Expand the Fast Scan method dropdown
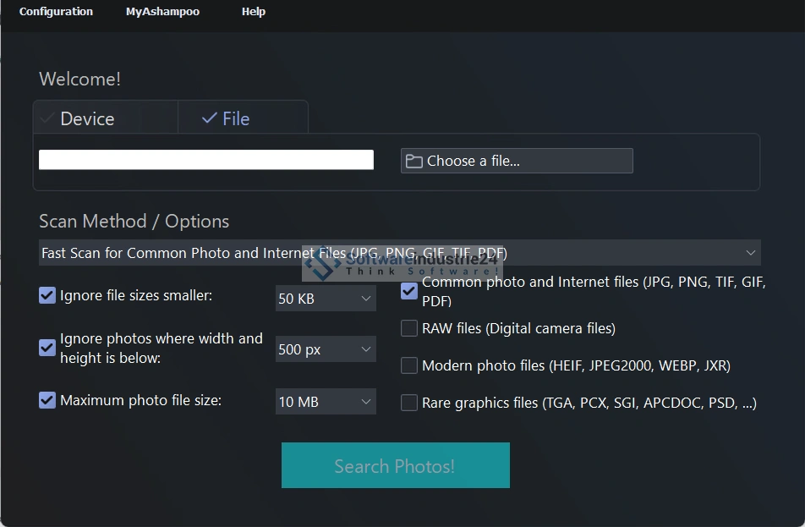805x527 pixels. point(750,253)
